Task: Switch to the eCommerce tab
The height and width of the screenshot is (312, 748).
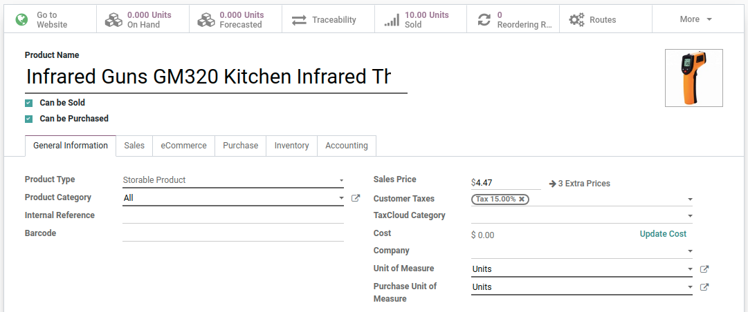Action: (x=183, y=146)
